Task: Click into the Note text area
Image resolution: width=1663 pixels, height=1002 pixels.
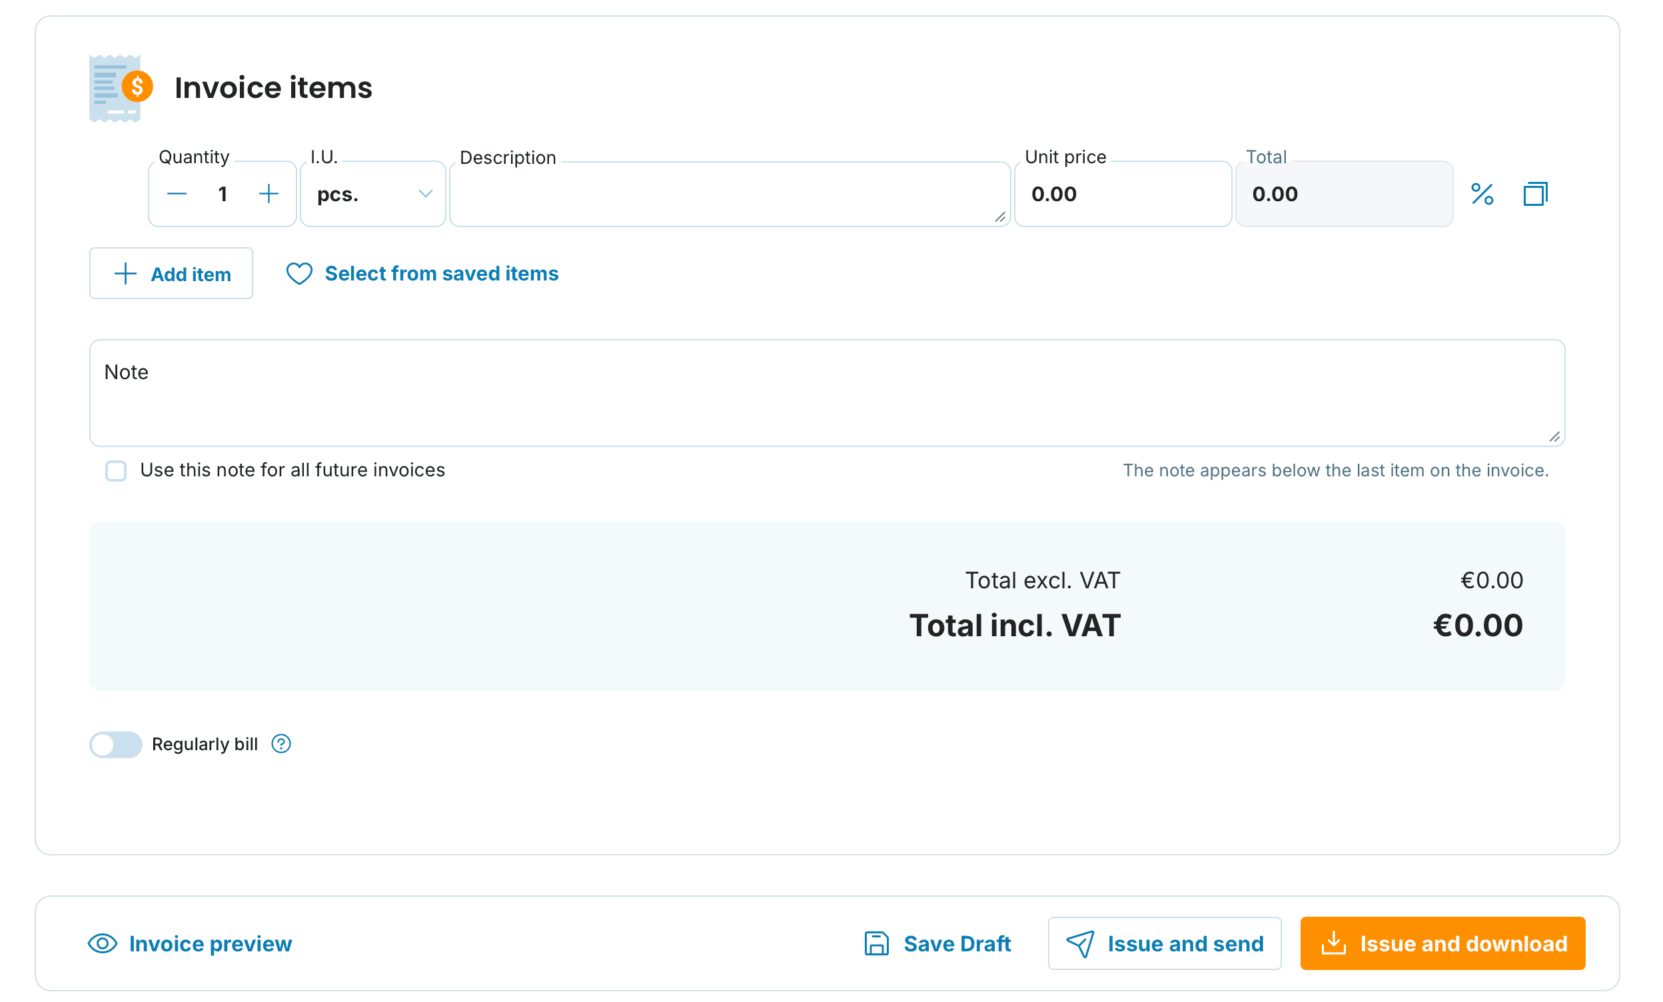Action: pos(828,392)
